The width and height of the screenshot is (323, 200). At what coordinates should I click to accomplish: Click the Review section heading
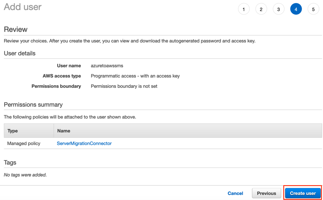[x=16, y=29]
